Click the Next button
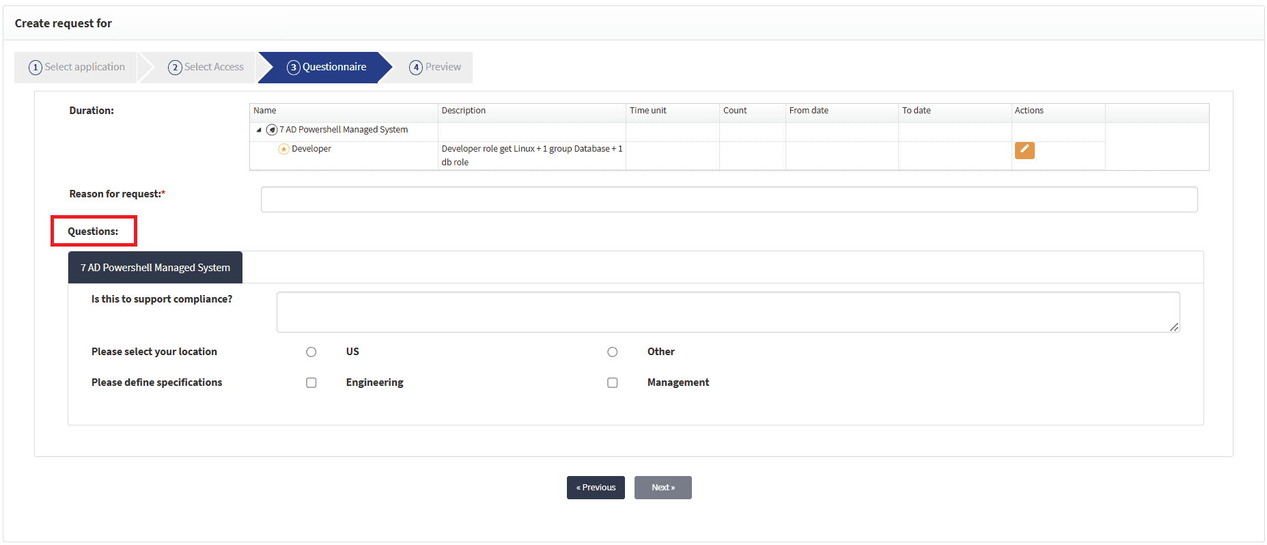1267x545 pixels. click(x=663, y=488)
